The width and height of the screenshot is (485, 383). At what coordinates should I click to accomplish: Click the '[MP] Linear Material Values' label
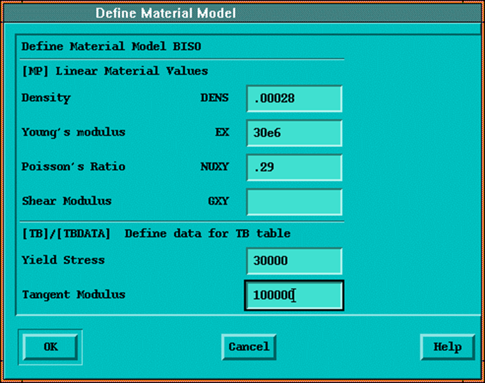115,71
